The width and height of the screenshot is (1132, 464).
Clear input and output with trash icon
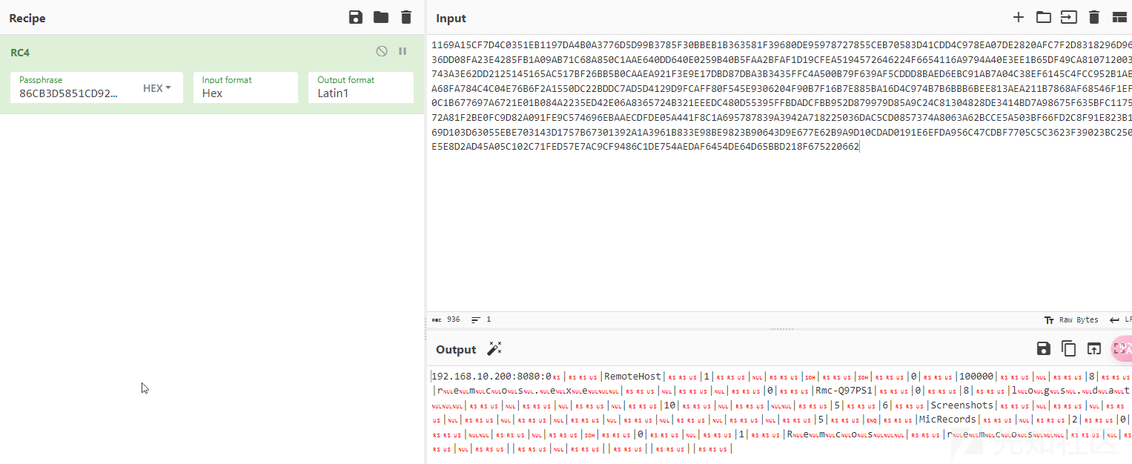point(1093,18)
